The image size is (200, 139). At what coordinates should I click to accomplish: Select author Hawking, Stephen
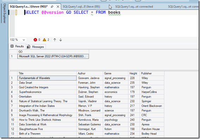coord(90,87)
